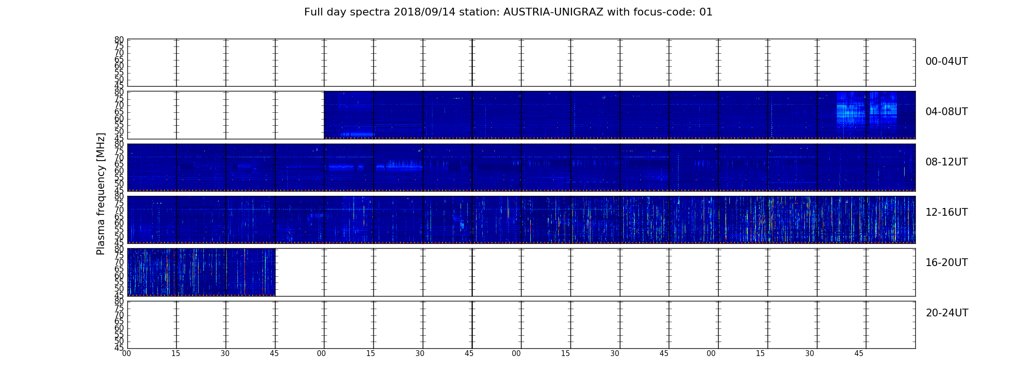
Task: Click the 08-12UT spectrogram panel
Action: point(521,167)
